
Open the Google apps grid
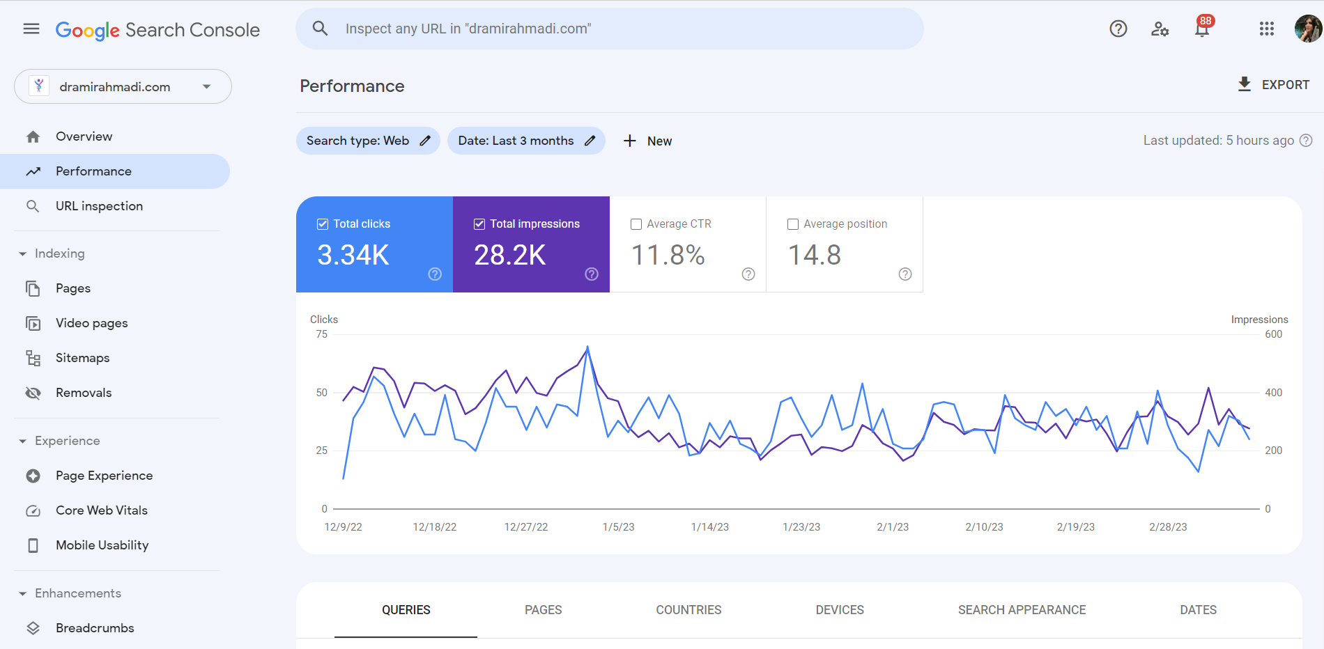pos(1267,29)
